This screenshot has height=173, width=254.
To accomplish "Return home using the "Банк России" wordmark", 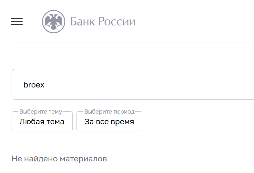I will coord(103,22).
